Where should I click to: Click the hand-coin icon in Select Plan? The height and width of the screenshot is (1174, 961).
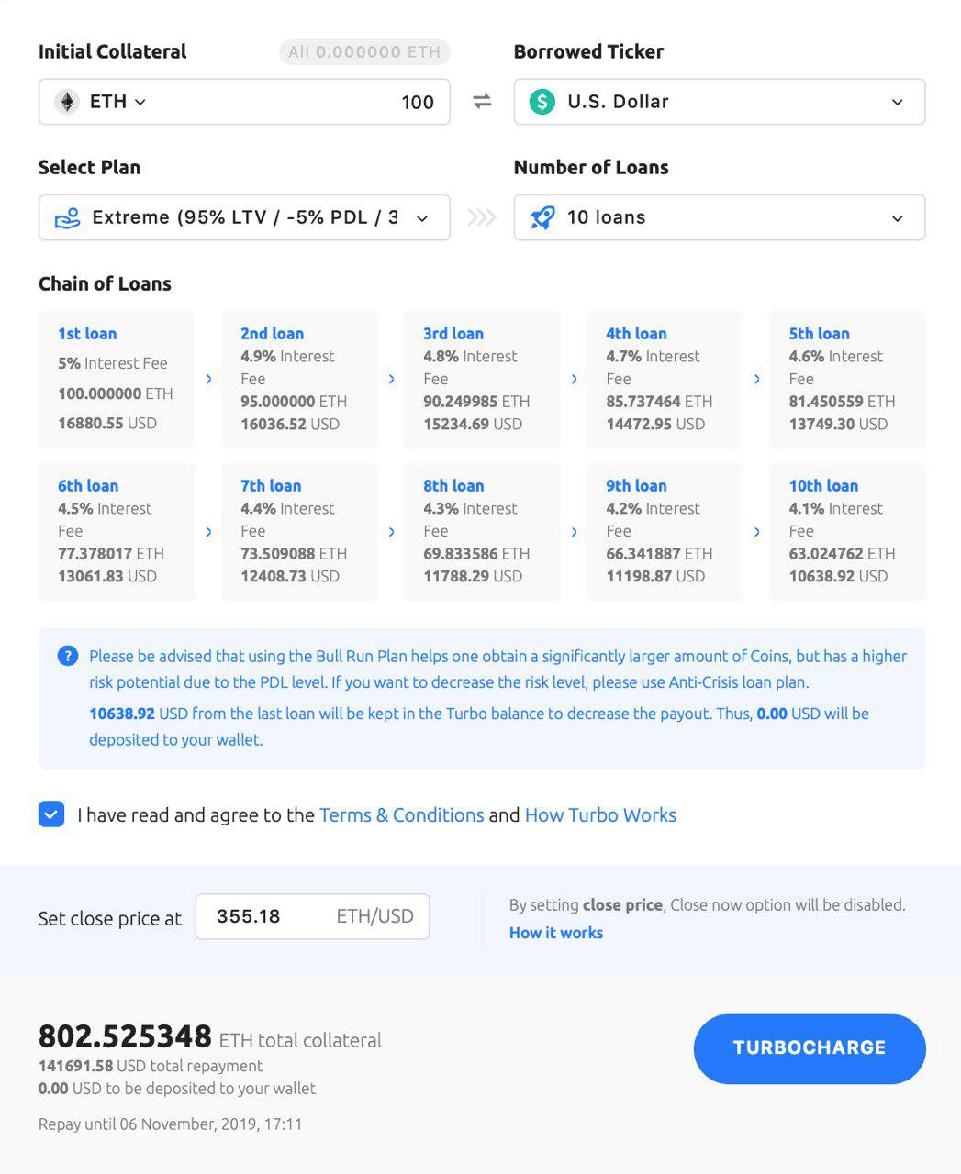(x=67, y=217)
